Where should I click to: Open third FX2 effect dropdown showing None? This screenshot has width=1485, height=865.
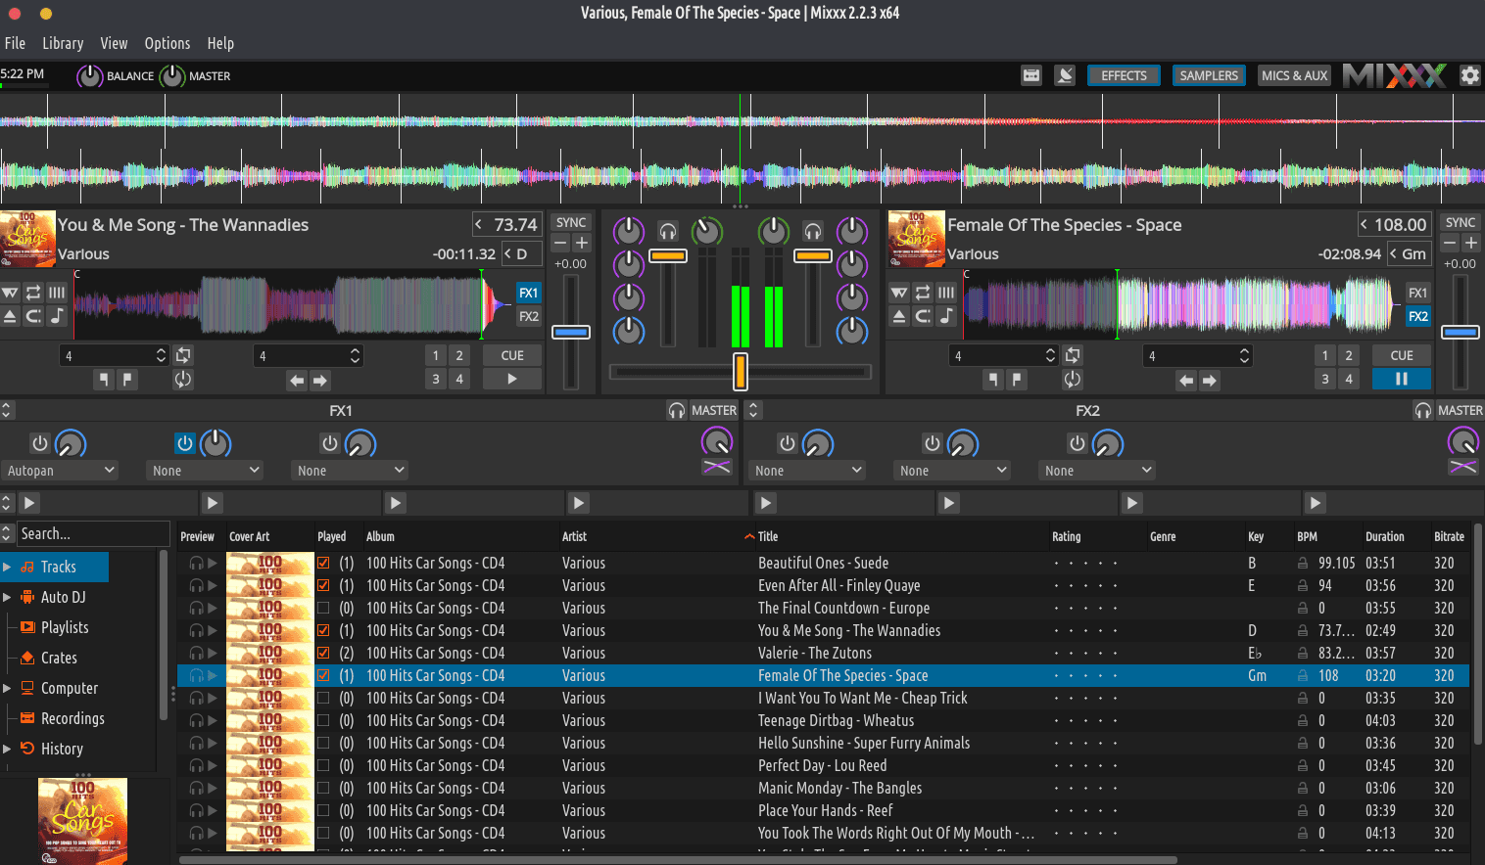click(x=1097, y=471)
